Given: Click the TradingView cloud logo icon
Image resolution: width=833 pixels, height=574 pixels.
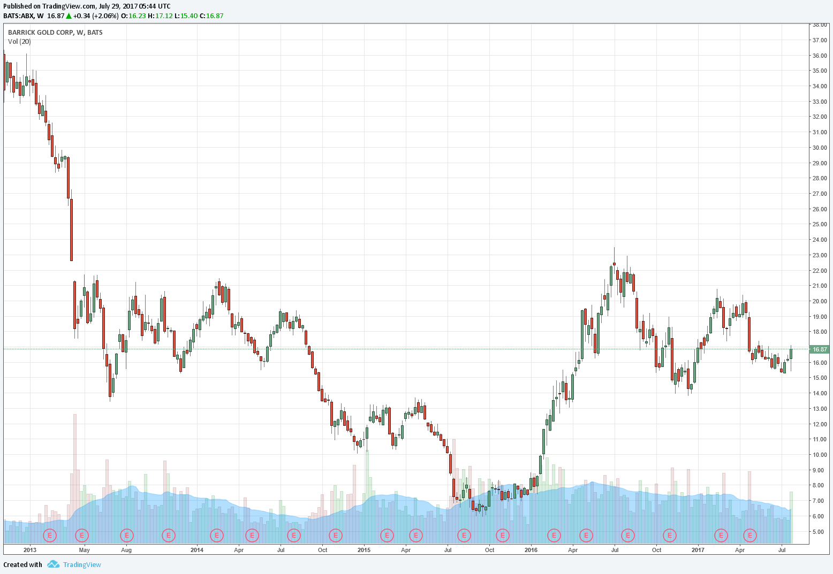Looking at the screenshot, I should tap(52, 564).
